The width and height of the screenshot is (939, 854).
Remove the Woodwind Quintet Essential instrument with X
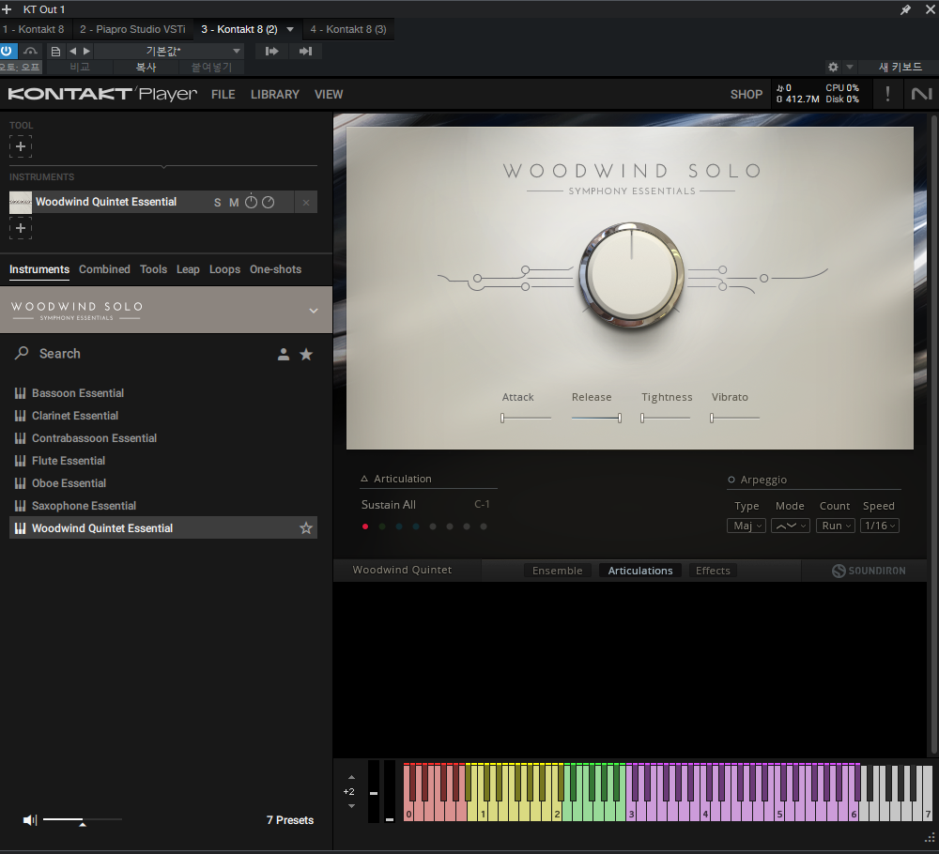coord(306,203)
